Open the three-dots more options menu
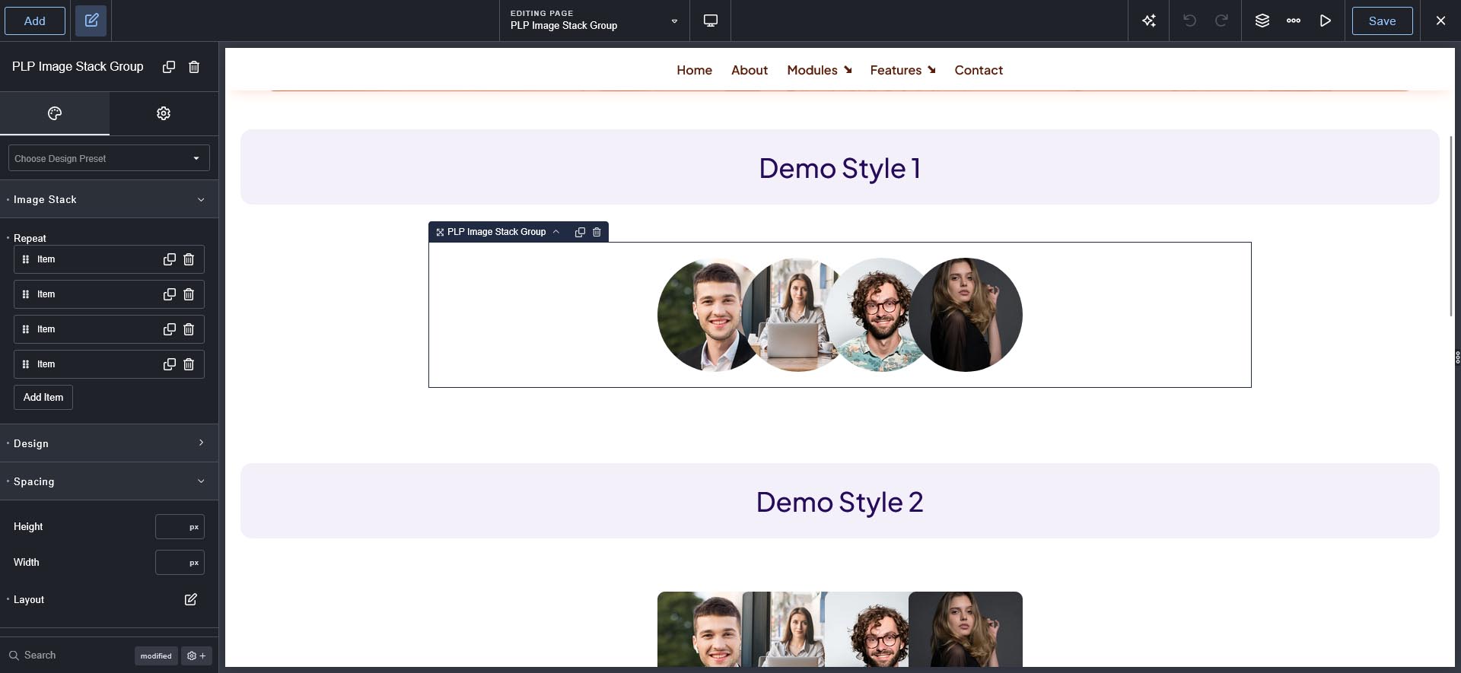1461x673 pixels. pyautogui.click(x=1294, y=21)
